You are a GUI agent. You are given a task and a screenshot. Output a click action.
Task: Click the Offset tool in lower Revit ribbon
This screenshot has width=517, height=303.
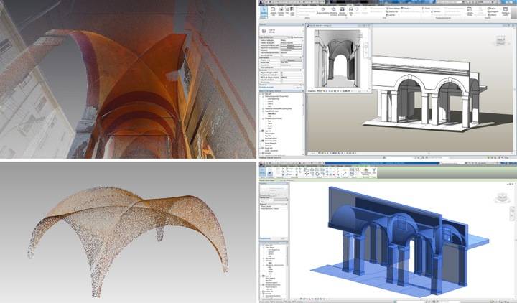(312, 169)
